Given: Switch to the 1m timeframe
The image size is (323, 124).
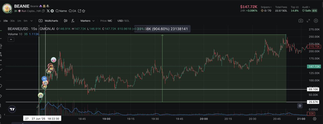Looking at the screenshot, I should click(19, 21).
